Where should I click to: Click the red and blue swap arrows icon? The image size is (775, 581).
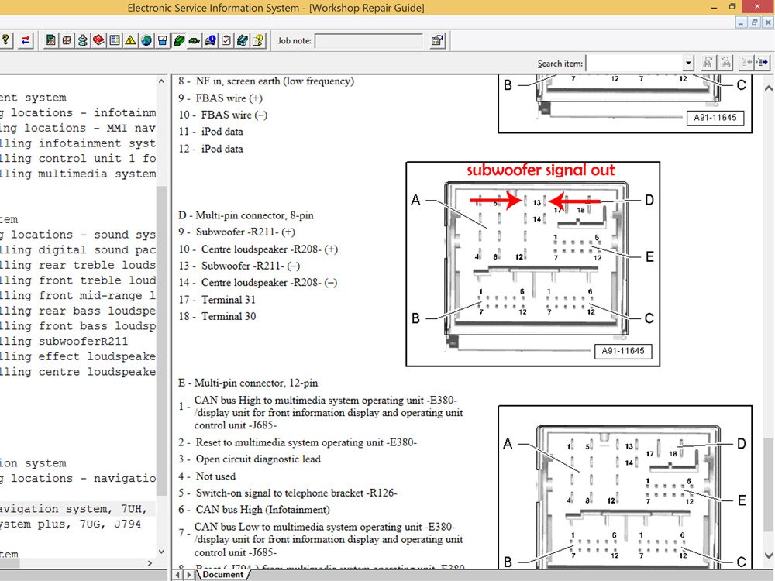(x=26, y=40)
